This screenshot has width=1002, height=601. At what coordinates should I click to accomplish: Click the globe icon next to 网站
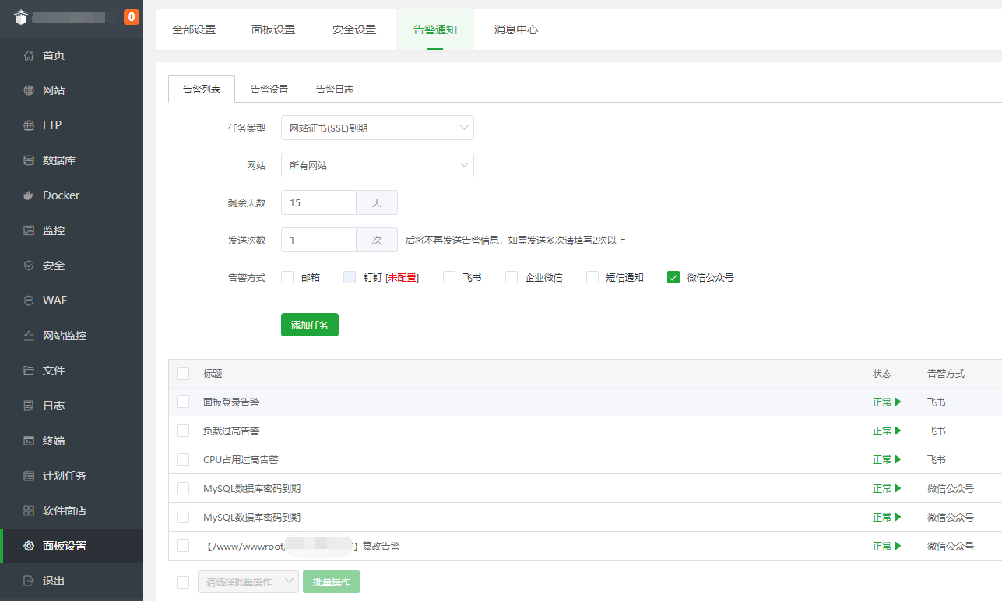click(x=29, y=90)
